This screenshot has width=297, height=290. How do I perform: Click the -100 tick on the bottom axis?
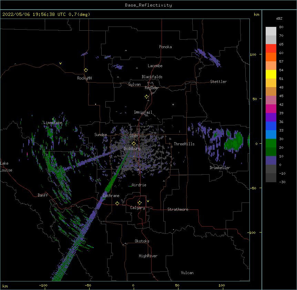(x=43, y=286)
